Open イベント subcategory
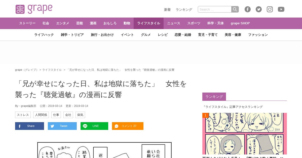 click(x=127, y=35)
